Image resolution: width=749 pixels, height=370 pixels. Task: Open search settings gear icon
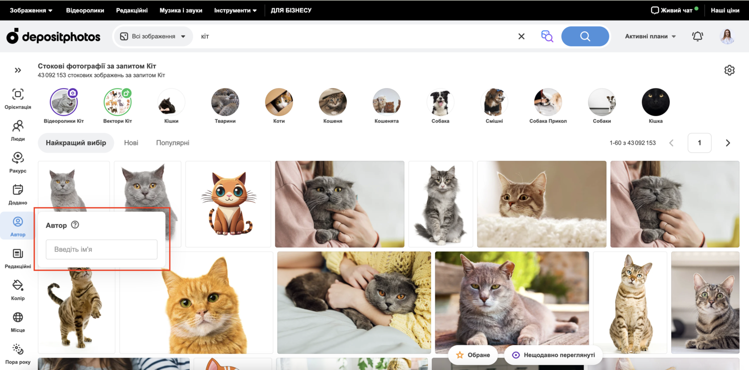[729, 70]
